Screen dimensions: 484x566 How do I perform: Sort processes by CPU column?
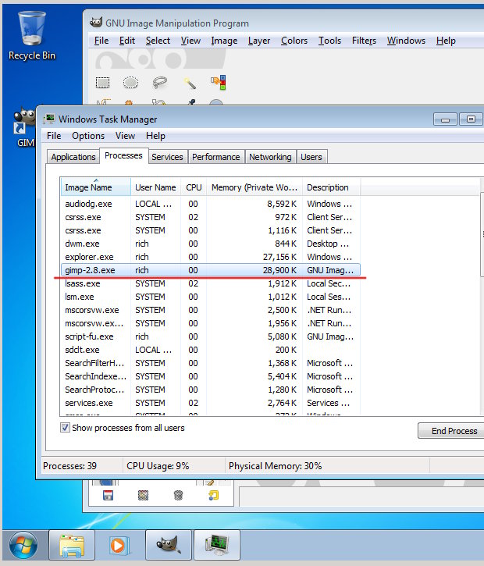[x=194, y=187]
